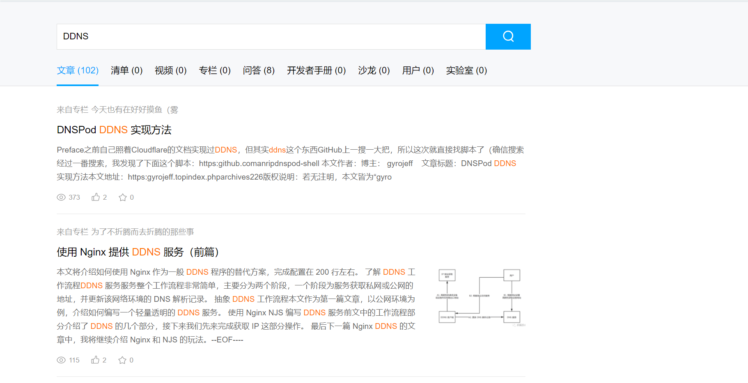Open the article DNSPod DDNS 实现方法

pyautogui.click(x=114, y=130)
